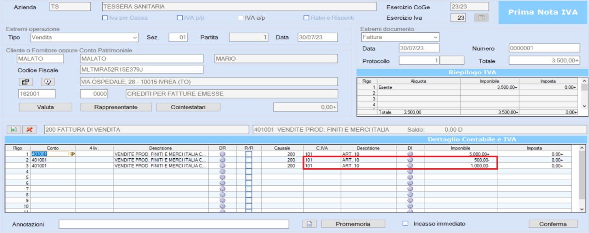Confirm the entry with Conferma button
The height and width of the screenshot is (233, 589).
point(553,224)
